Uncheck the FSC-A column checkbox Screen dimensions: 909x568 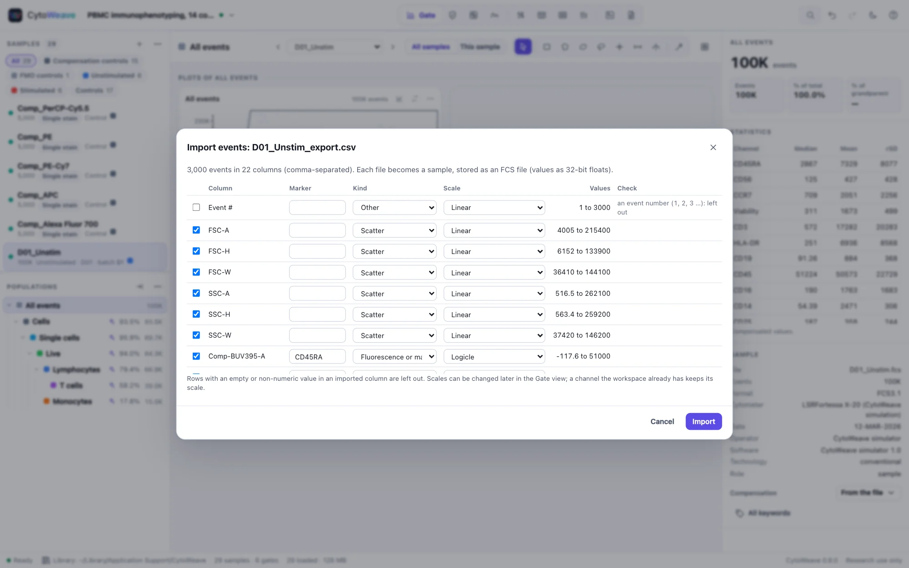196,230
